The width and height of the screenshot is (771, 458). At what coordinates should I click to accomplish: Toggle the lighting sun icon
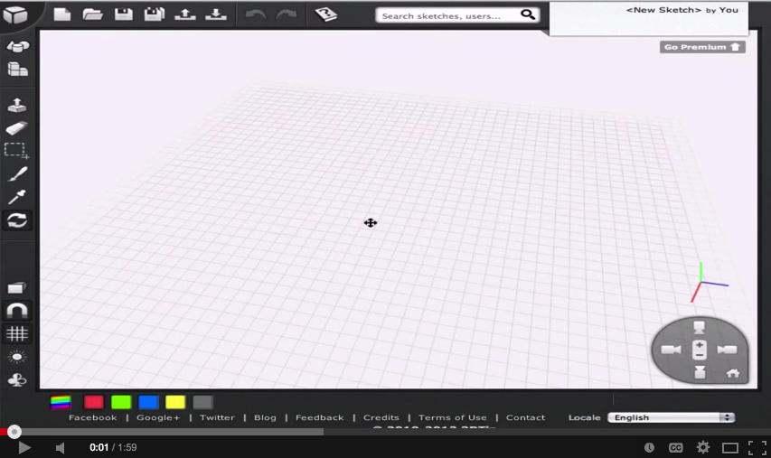(16, 357)
